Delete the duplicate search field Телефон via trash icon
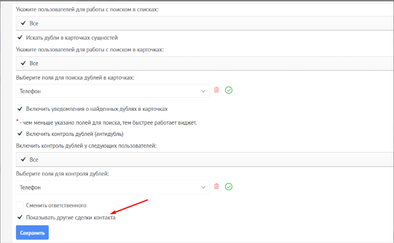The image size is (394, 243). (x=217, y=90)
